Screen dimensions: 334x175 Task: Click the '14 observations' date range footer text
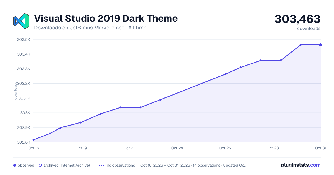(193, 165)
